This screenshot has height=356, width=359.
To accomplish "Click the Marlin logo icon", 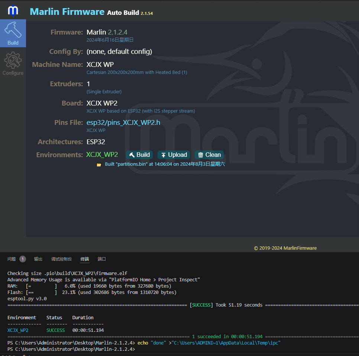I will click(x=13, y=10).
